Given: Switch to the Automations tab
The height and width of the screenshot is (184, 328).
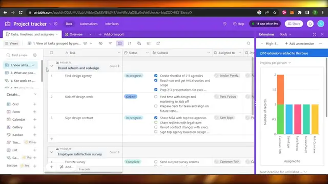Looking at the screenshot, I should coord(89,24).
